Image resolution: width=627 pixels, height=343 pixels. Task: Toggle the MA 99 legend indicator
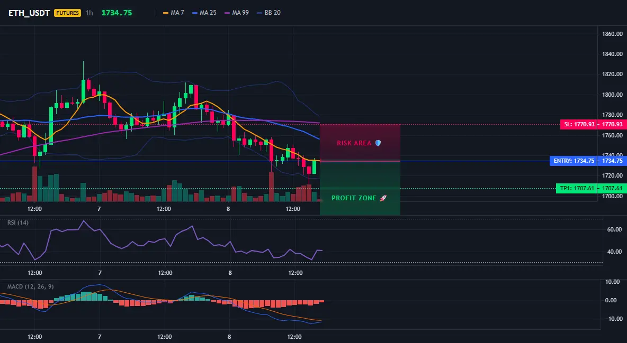point(237,13)
